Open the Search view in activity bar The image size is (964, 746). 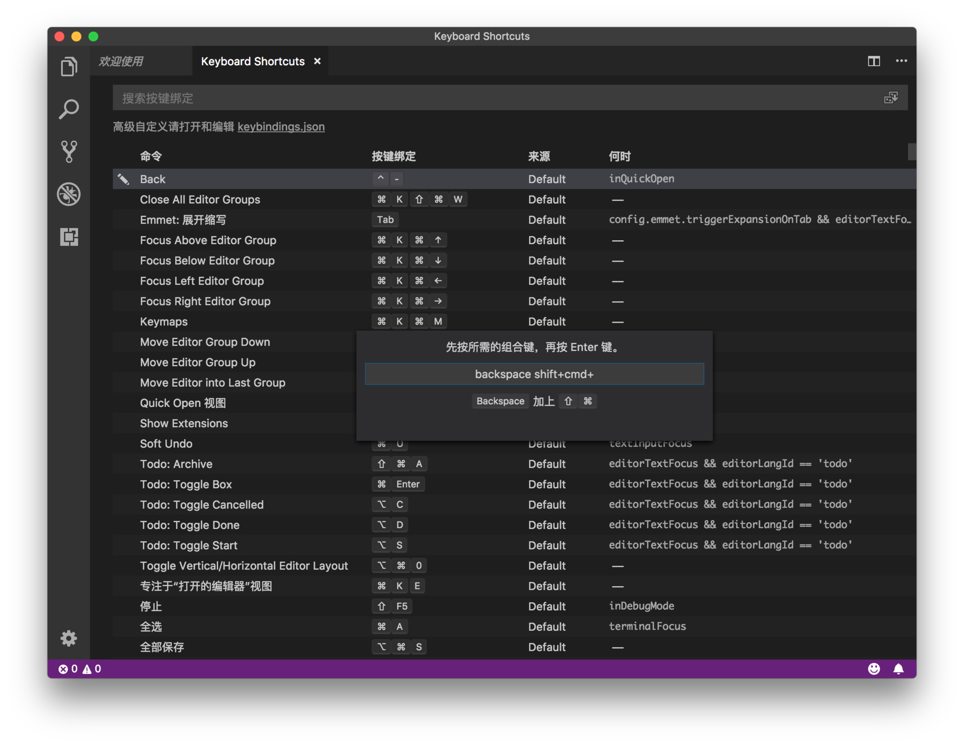point(69,109)
